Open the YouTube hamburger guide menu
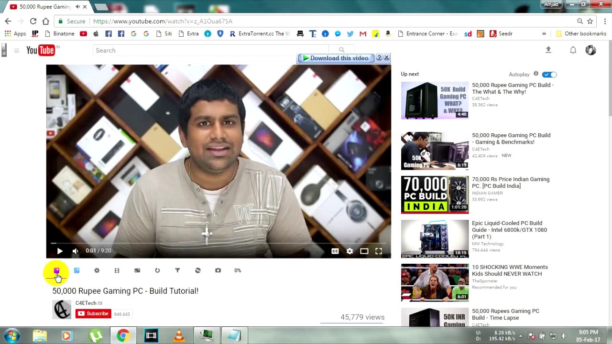This screenshot has width=612, height=344. (16, 50)
